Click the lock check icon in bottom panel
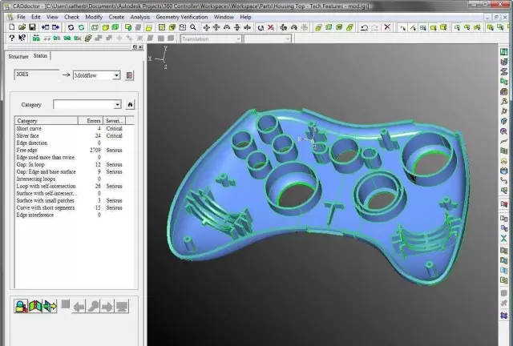 click(x=21, y=306)
